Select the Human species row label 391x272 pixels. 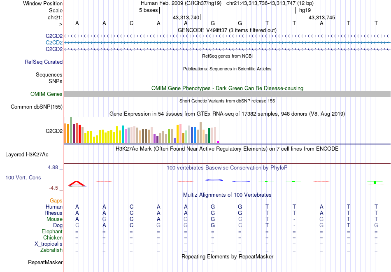pos(54,207)
